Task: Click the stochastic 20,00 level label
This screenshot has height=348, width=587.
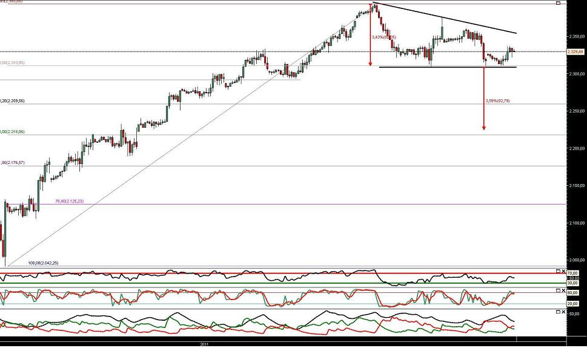Action: (x=573, y=304)
